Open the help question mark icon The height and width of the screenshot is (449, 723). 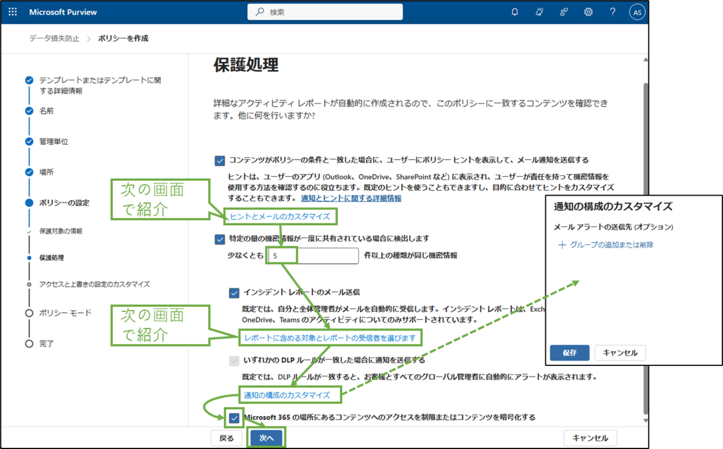tap(612, 12)
